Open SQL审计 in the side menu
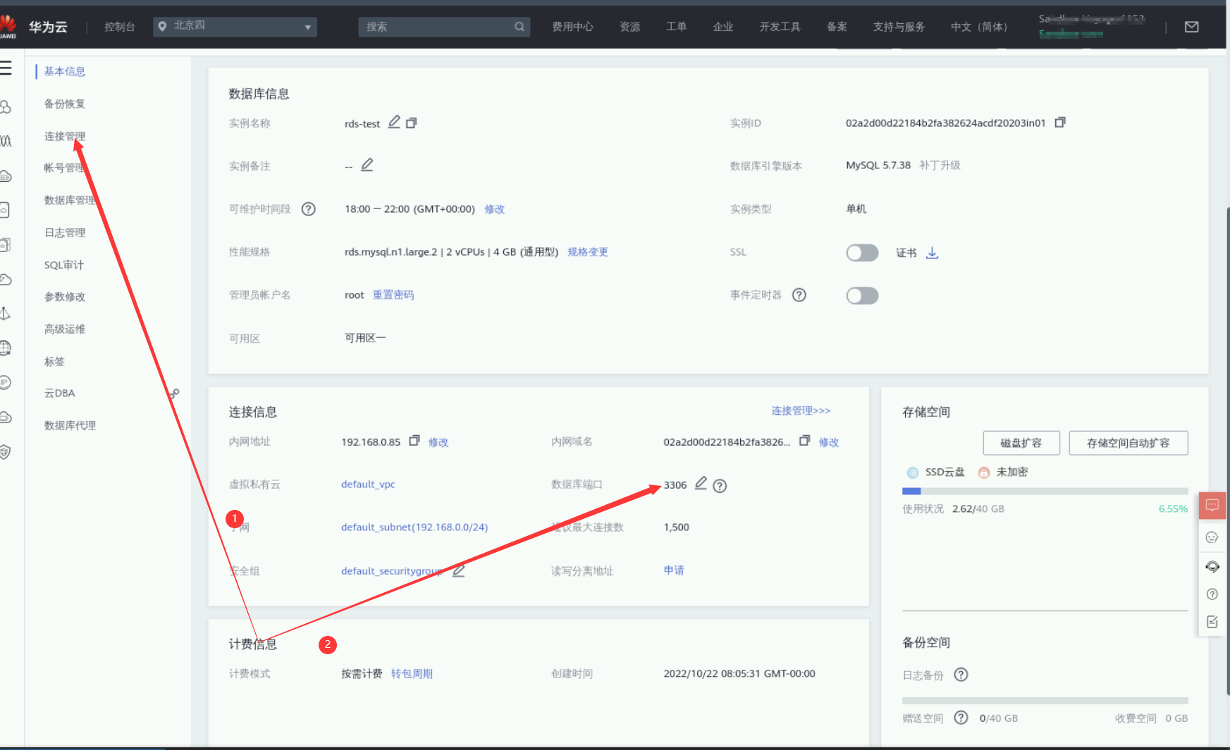 tap(64, 265)
